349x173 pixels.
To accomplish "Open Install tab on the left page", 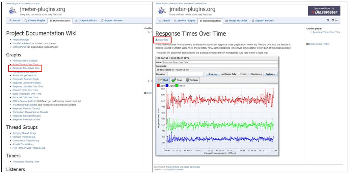I will pyautogui.click(x=15, y=20).
